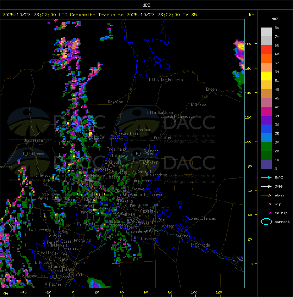Screen dimensions: 293x297
Task: Click the '-40' tick on horizontal axis
Action: click(23, 292)
